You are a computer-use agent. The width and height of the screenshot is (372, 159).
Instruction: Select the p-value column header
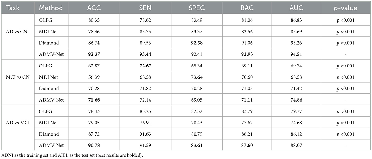(346, 8)
